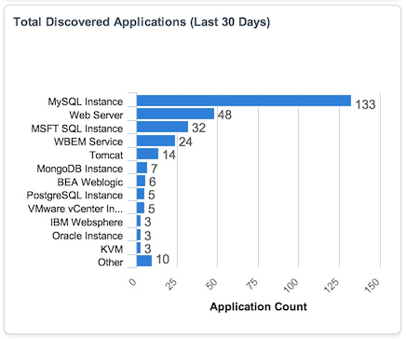Click the MySQL Instance bar
Viewport: 406px width, 339px height.
click(244, 101)
